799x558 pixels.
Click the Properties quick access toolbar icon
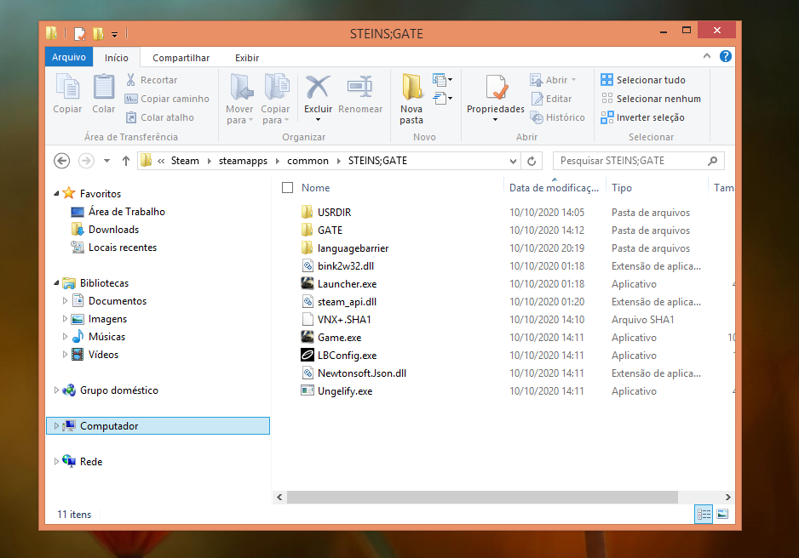tap(80, 34)
